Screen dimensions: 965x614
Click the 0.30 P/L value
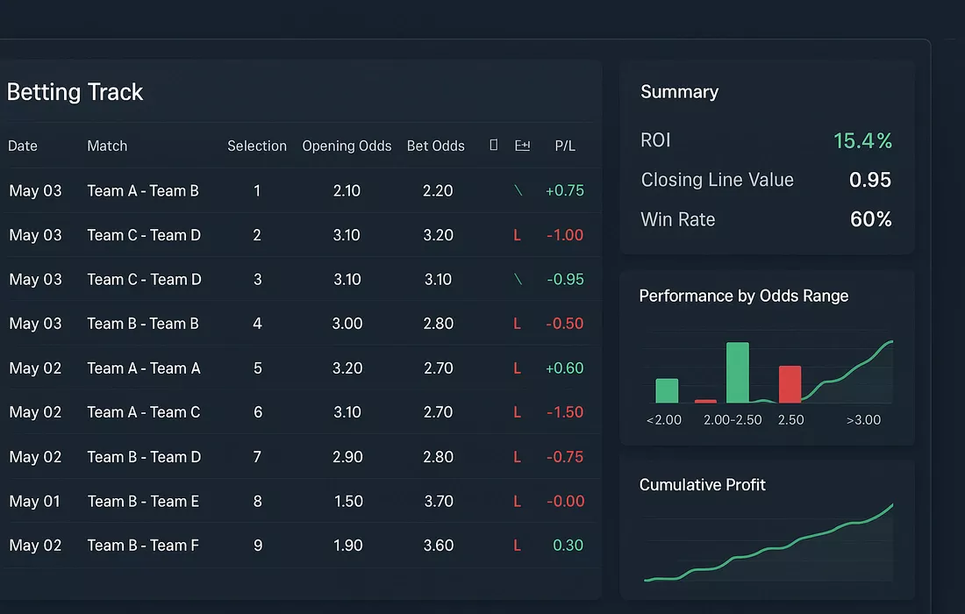568,545
